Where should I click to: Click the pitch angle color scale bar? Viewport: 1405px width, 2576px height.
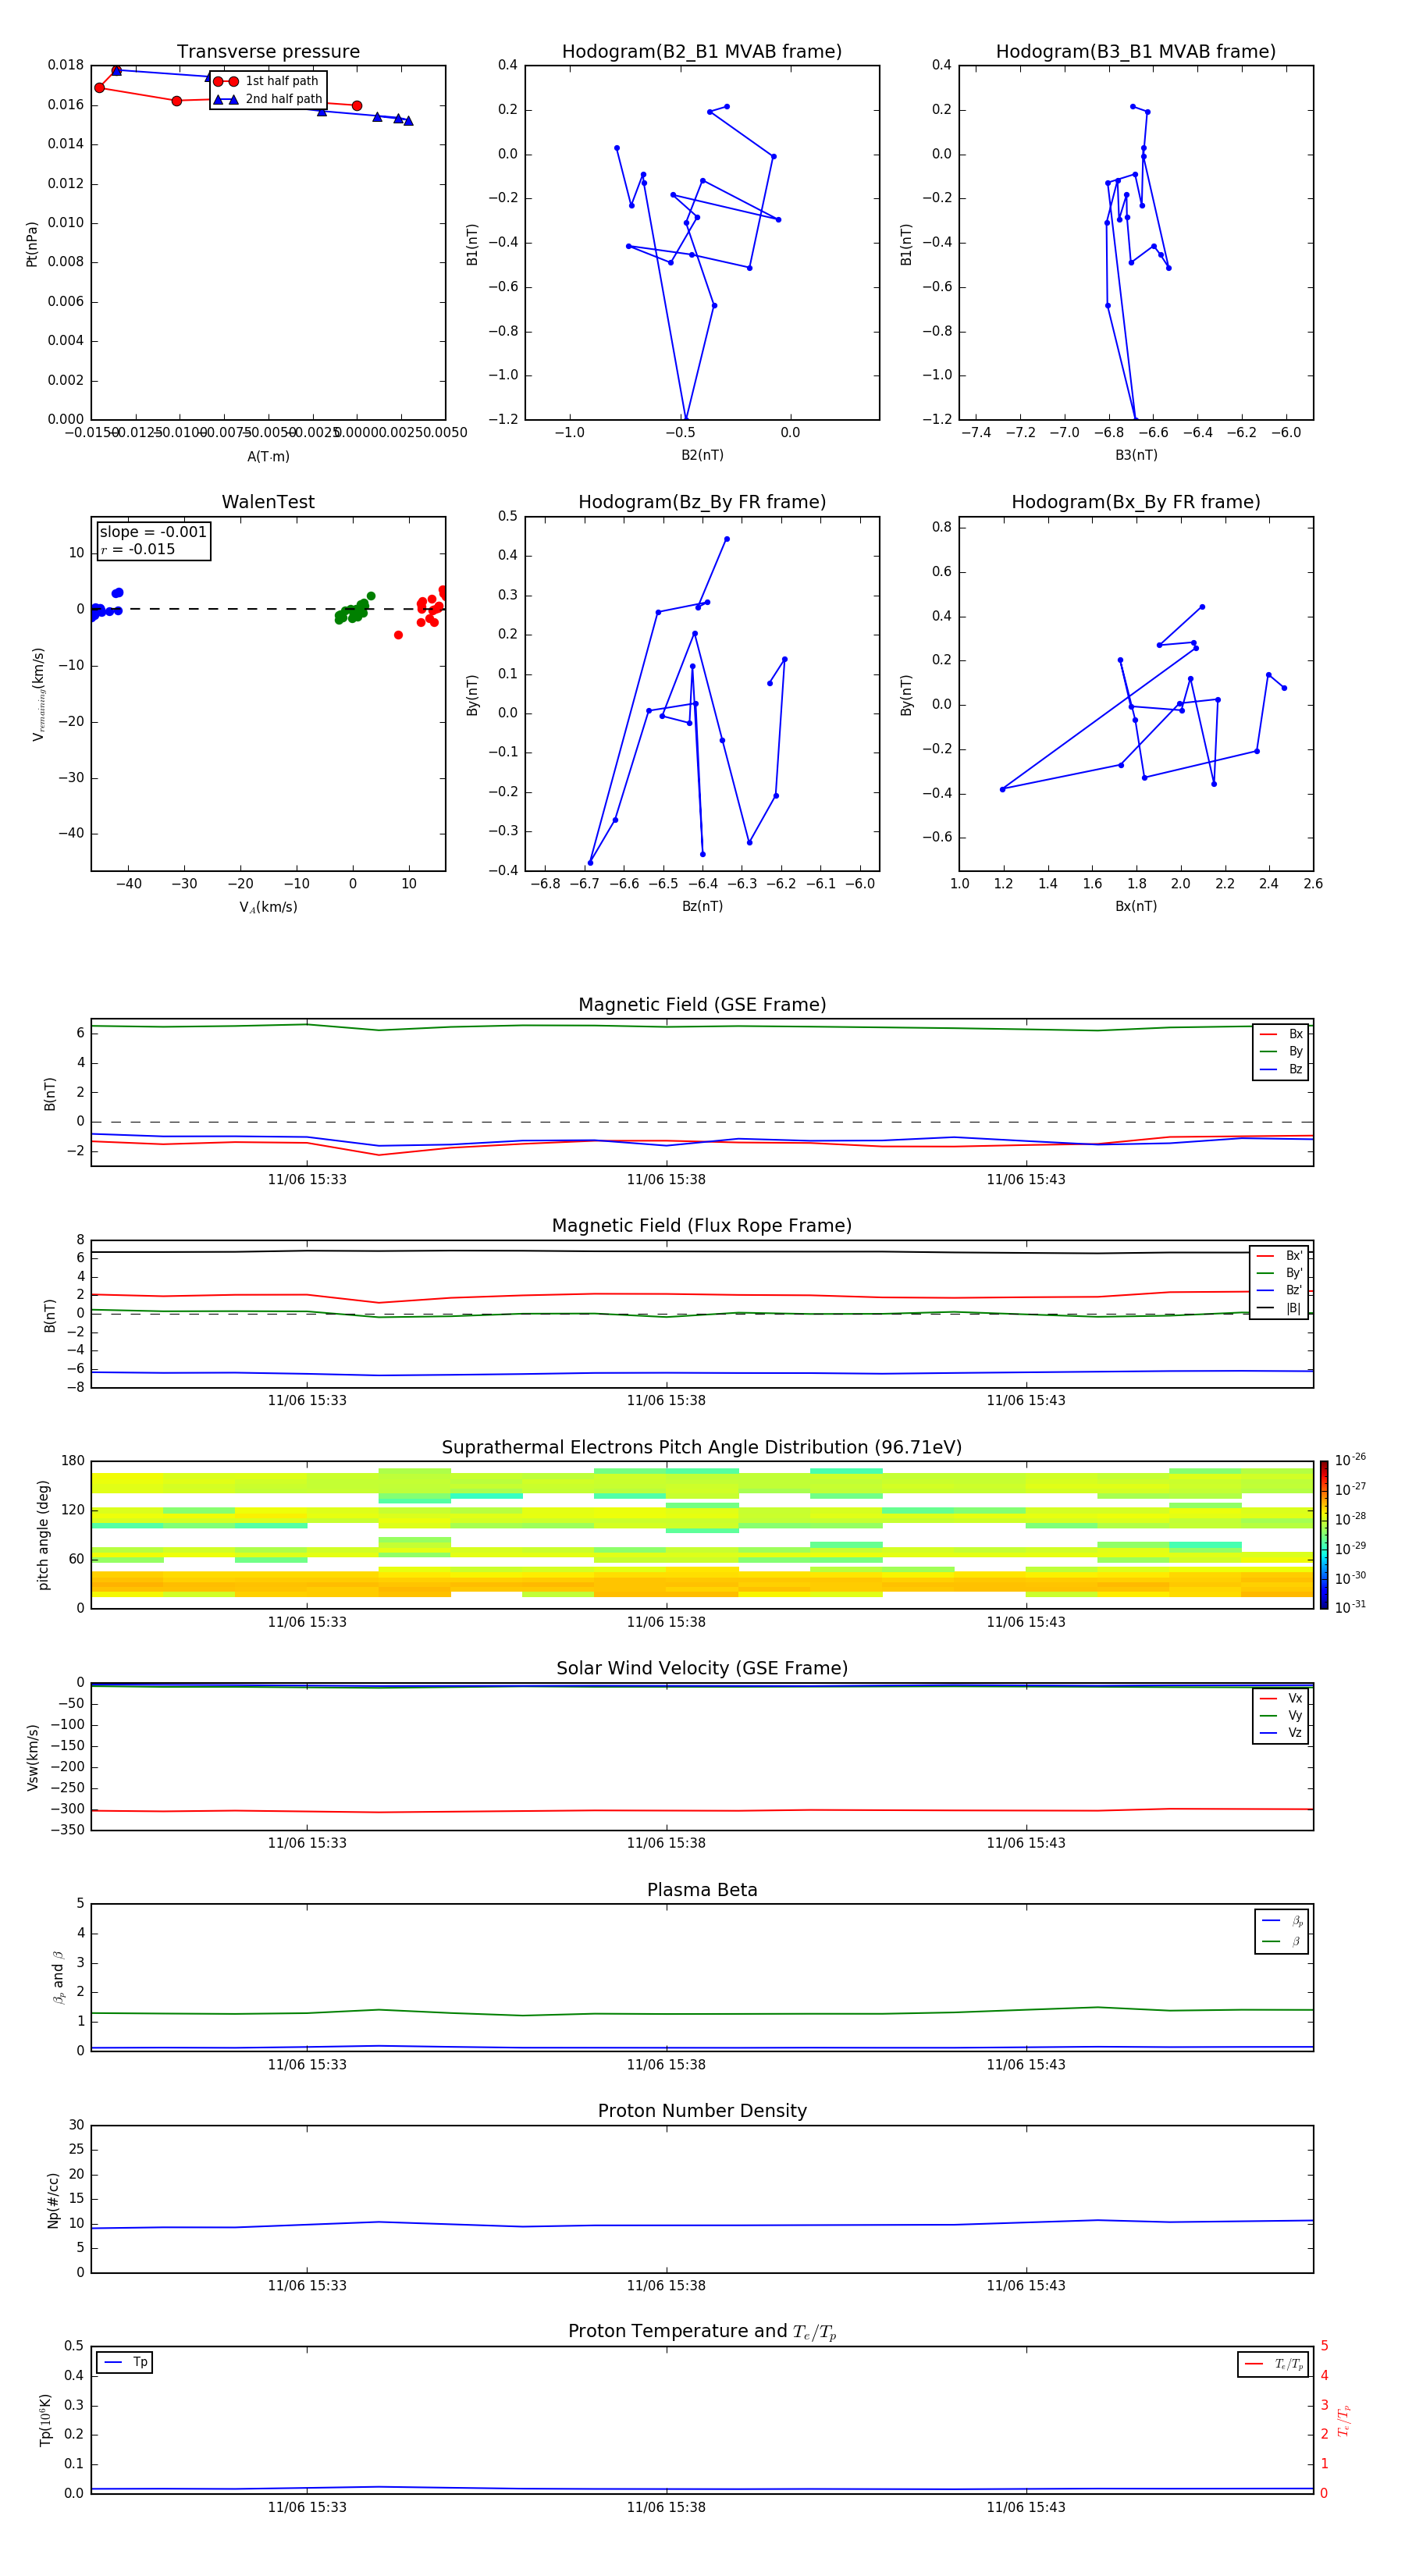[1324, 1535]
